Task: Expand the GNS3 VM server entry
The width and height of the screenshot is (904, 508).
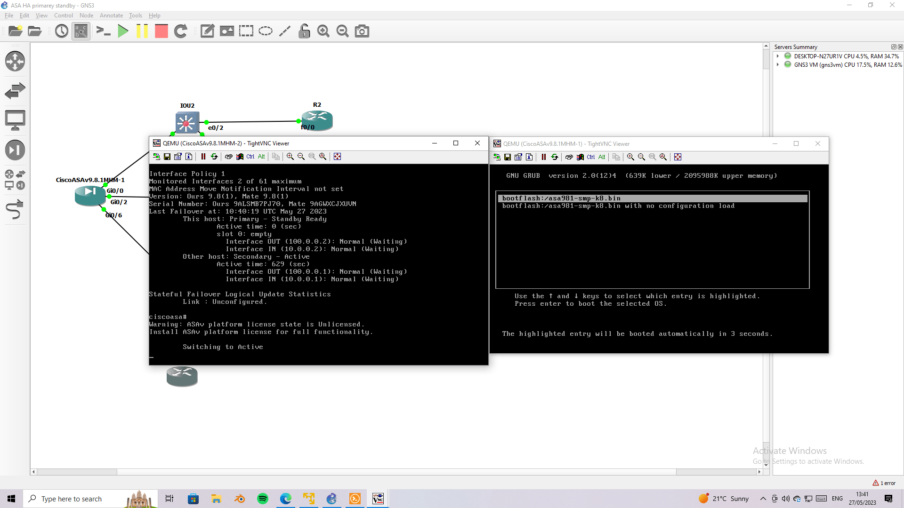Action: [x=778, y=64]
